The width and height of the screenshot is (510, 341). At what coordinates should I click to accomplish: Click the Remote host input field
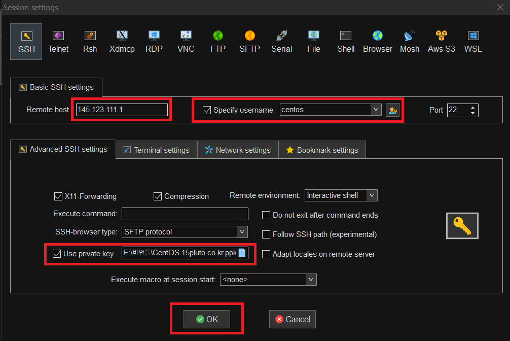tap(122, 110)
